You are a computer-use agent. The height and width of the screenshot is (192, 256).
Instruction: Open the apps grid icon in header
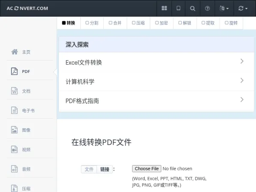point(164,8)
